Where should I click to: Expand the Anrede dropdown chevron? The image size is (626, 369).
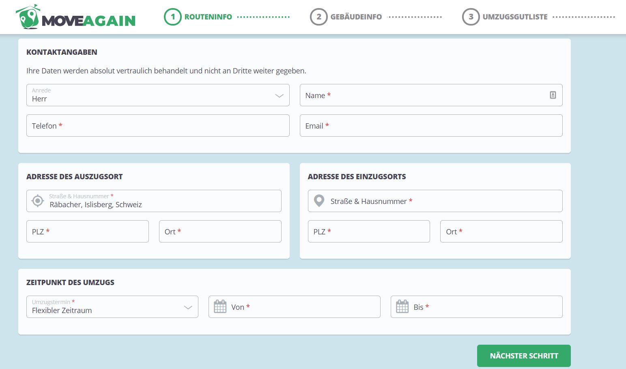pos(279,96)
